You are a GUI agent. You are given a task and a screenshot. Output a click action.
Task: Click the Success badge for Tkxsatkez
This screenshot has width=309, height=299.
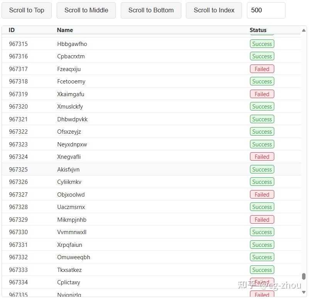[262, 270]
